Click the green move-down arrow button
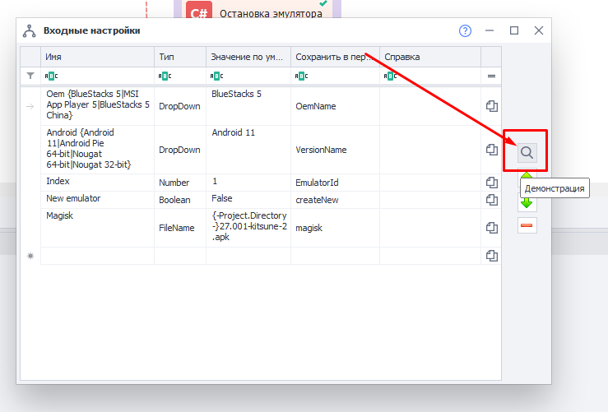 (x=527, y=202)
